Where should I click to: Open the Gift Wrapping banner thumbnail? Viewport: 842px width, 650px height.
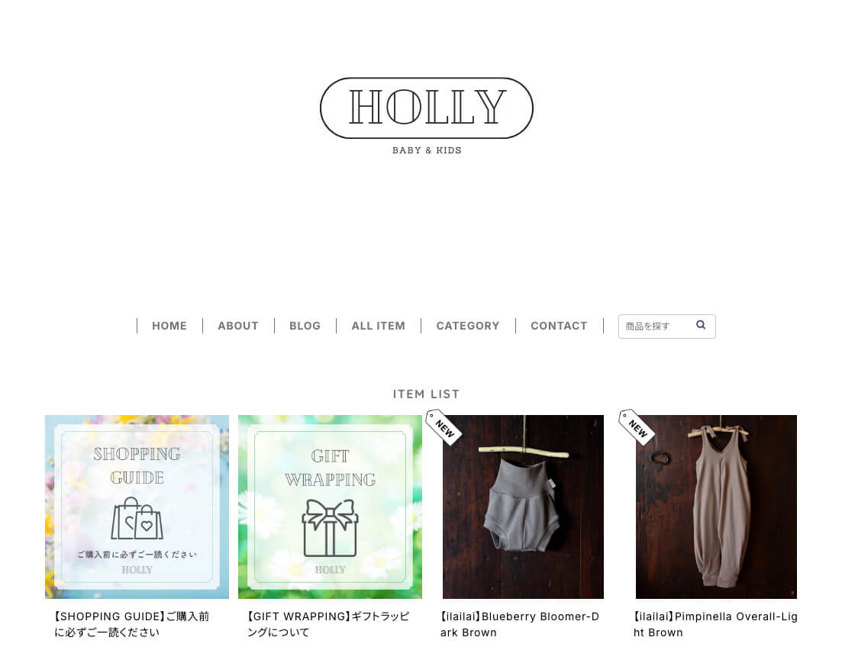click(x=330, y=507)
